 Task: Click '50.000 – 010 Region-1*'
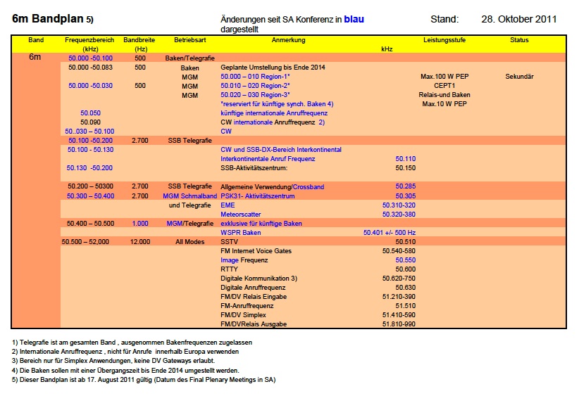pyautogui.click(x=255, y=77)
